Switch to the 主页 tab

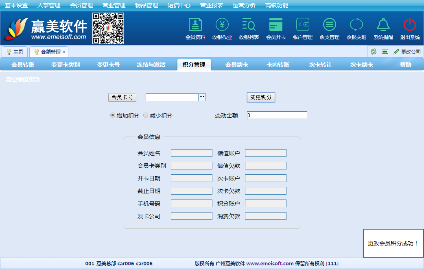point(15,52)
